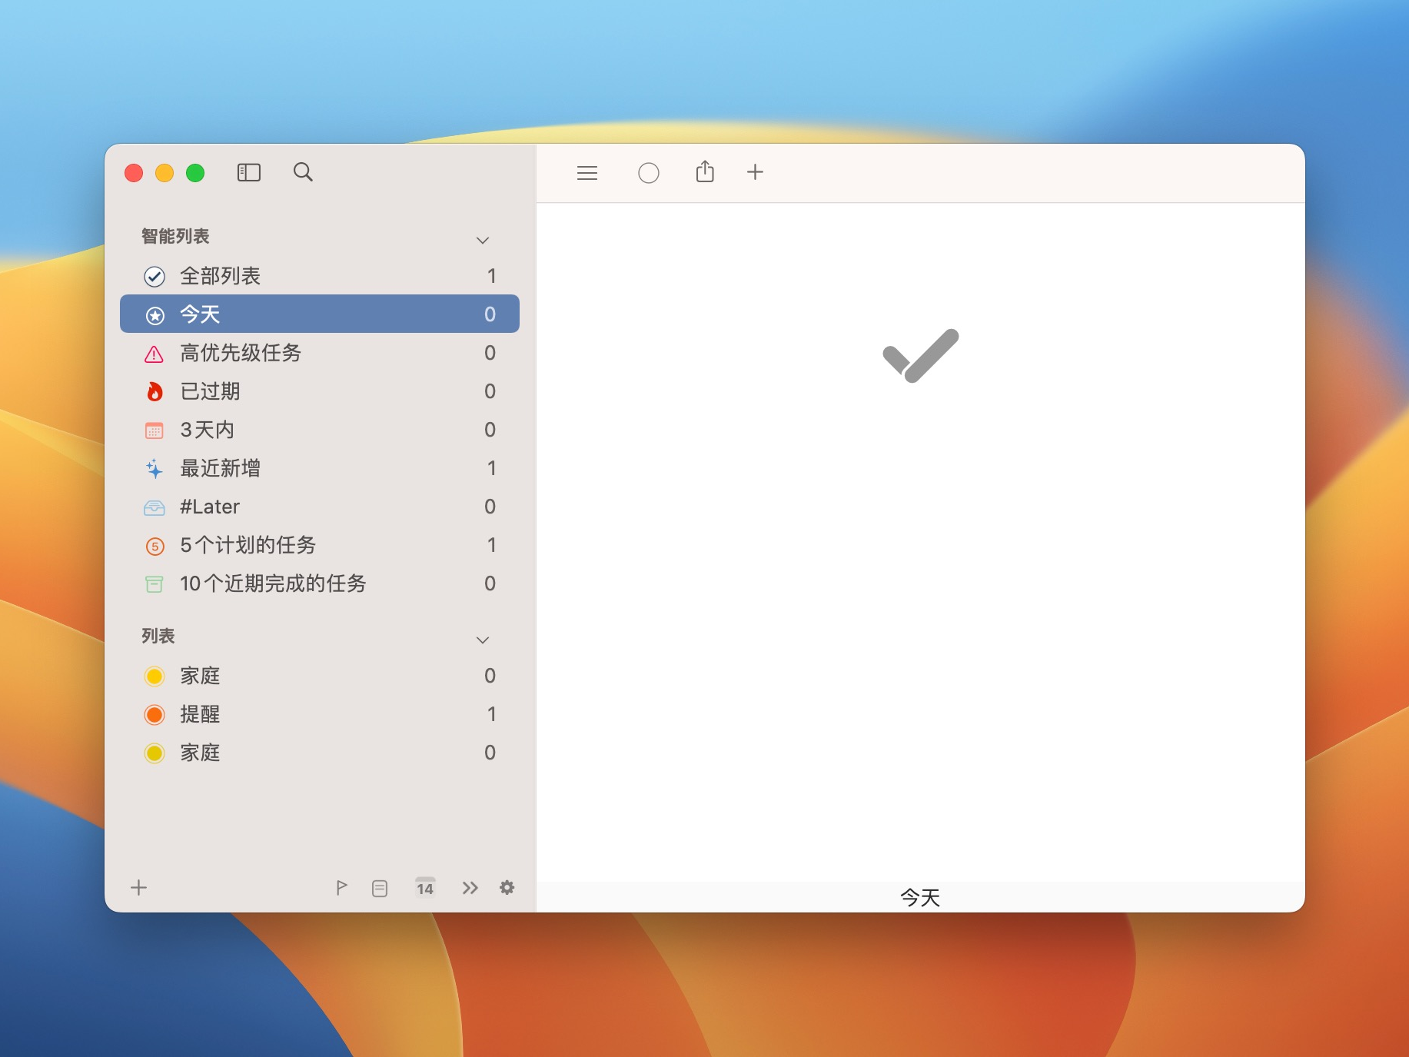Select the 今天 smart list
This screenshot has height=1057, width=1409.
click(x=320, y=314)
